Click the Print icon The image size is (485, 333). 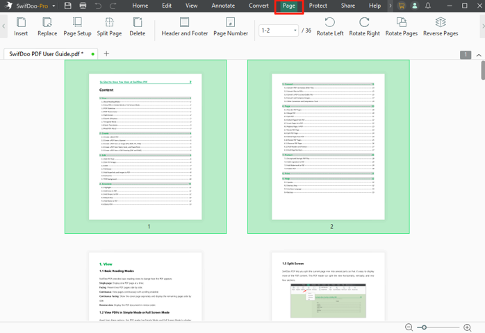point(83,6)
